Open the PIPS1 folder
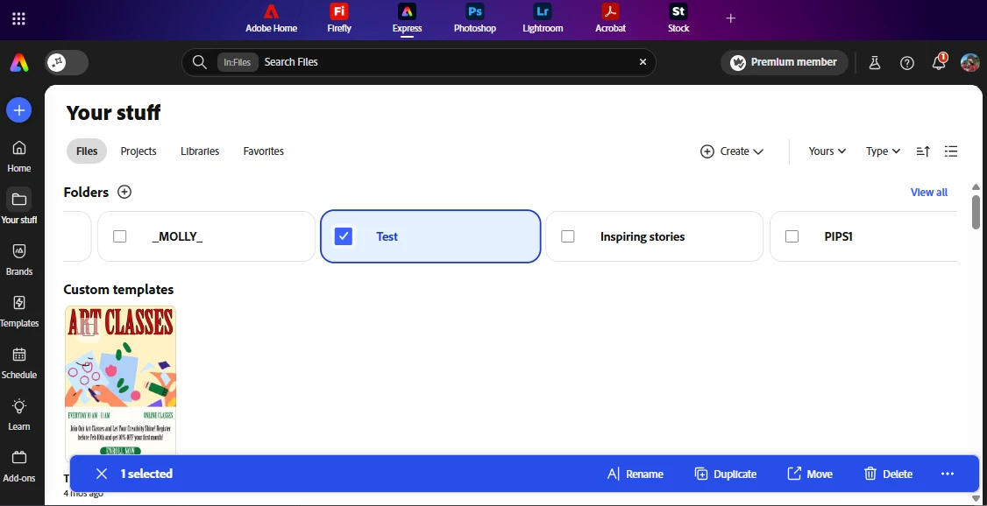Viewport: 987px width, 506px height. coord(863,236)
